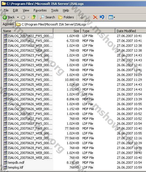Select file icon of 10.880 KB MDF file
146x172 pixels.
[5, 80]
